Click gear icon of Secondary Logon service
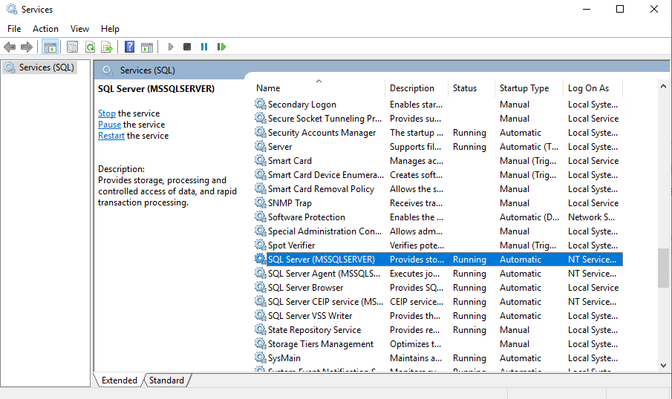Viewport: 672px width, 399px height. [260, 104]
